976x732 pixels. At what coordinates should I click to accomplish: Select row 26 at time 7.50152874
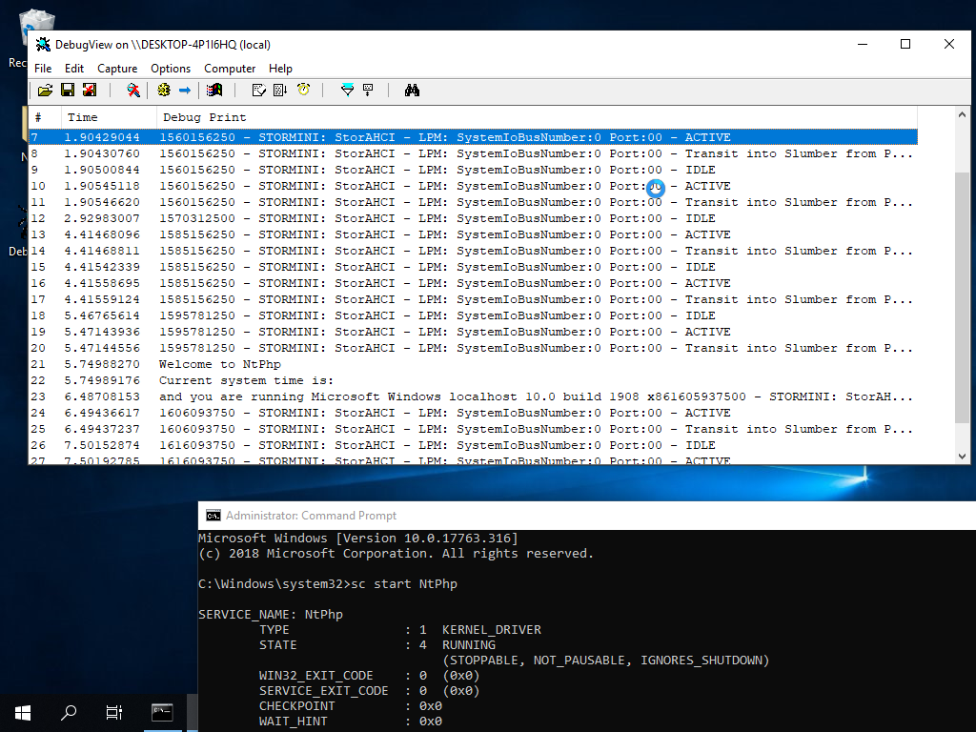point(473,444)
